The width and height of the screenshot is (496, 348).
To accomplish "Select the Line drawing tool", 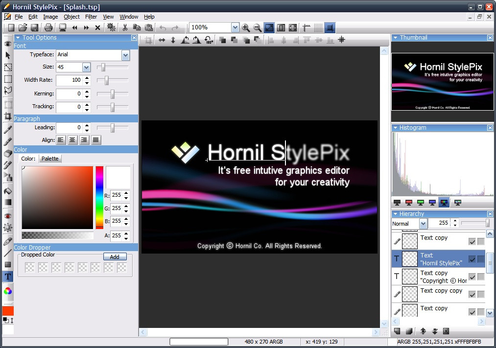I will [8, 253].
